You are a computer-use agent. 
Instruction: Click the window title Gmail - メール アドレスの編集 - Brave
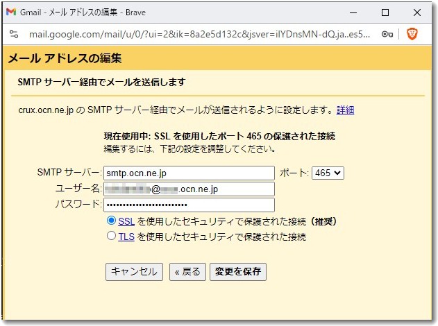[83, 12]
